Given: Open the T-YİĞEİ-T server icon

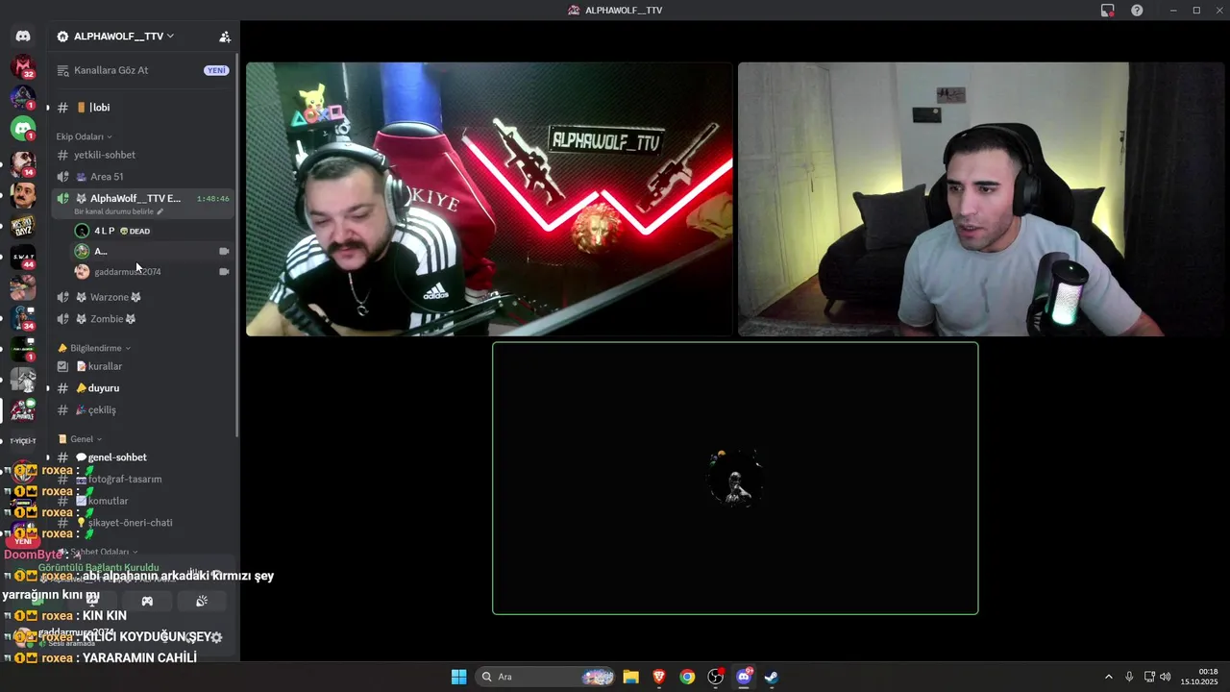Looking at the screenshot, I should click(23, 441).
